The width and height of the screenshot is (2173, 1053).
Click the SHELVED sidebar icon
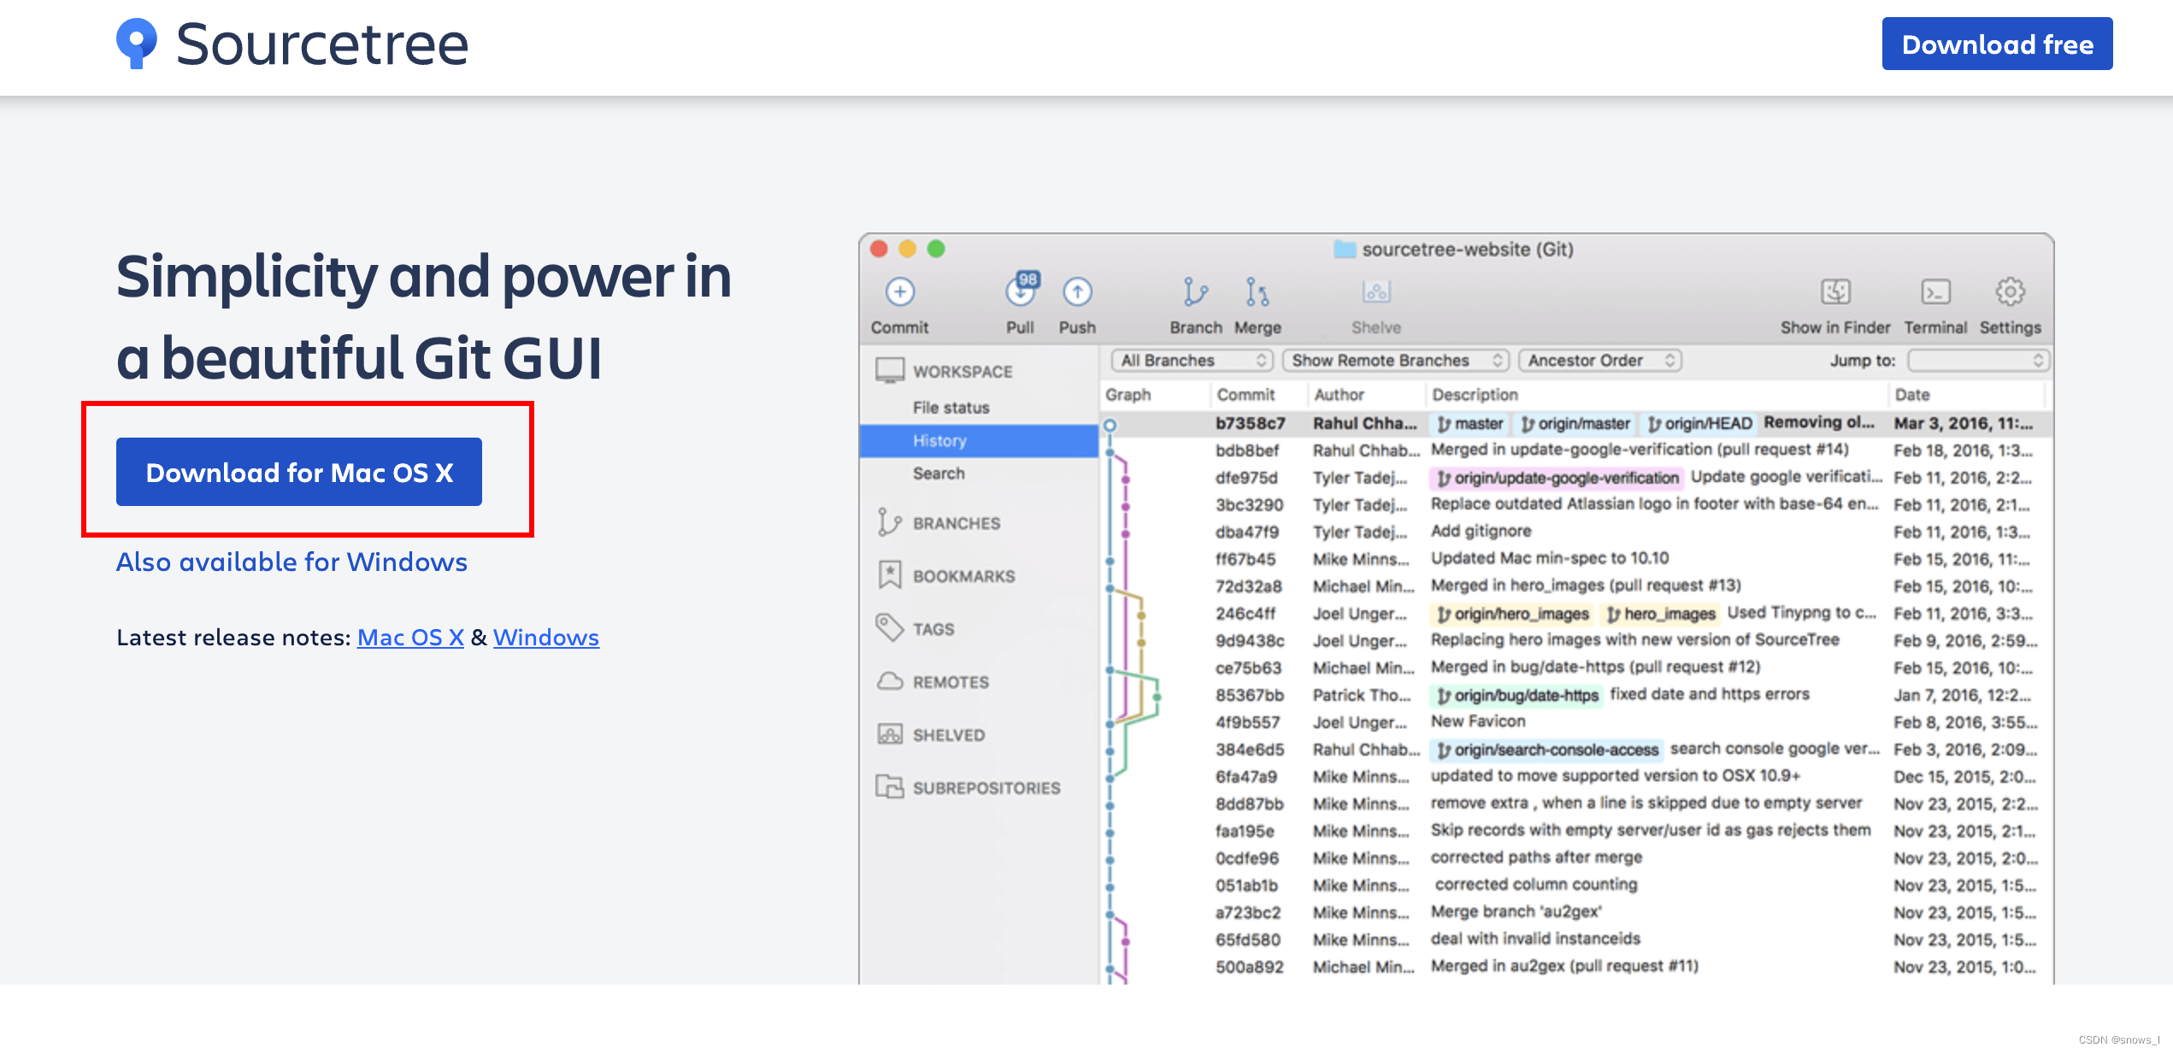tap(890, 734)
